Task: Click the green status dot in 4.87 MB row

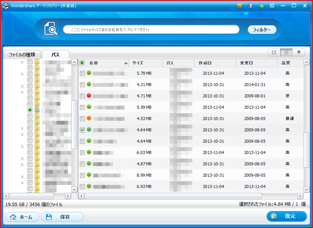Action: [x=89, y=163]
